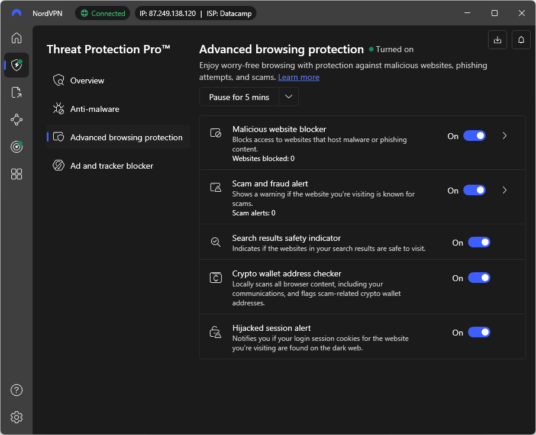Image resolution: width=536 pixels, height=435 pixels.
Task: Follow the Learn more link
Action: click(x=299, y=78)
